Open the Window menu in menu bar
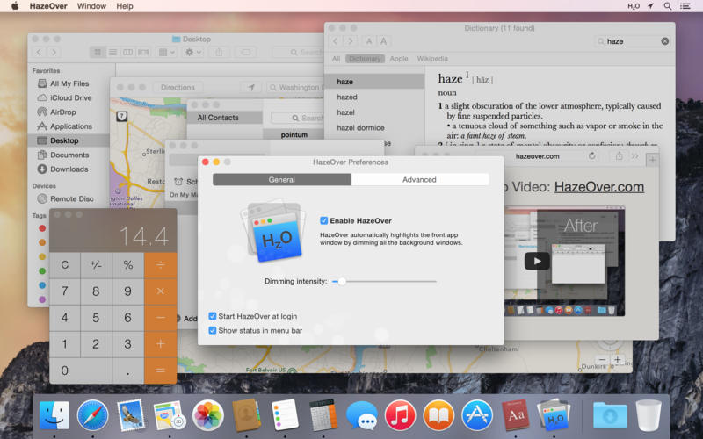Screen dimensions: 703x439 91,6
